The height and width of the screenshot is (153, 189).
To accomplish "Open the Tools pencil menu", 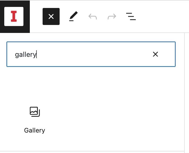I will click(73, 16).
